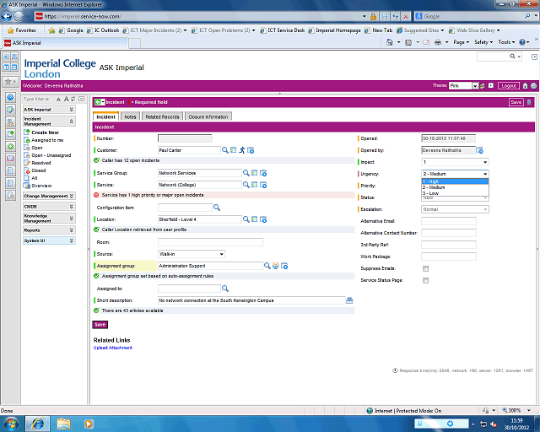Viewport: 540px width, 432px height.
Task: Tick the Suppress Emails checkbox
Action: 425,268
